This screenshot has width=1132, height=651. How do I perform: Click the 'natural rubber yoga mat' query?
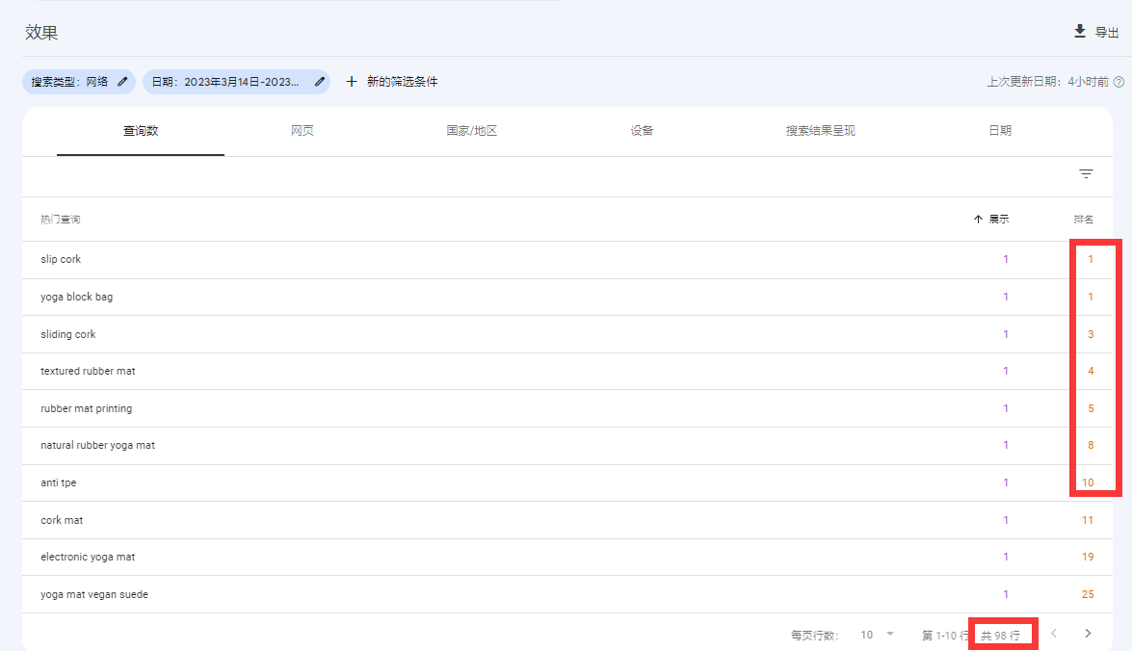97,445
